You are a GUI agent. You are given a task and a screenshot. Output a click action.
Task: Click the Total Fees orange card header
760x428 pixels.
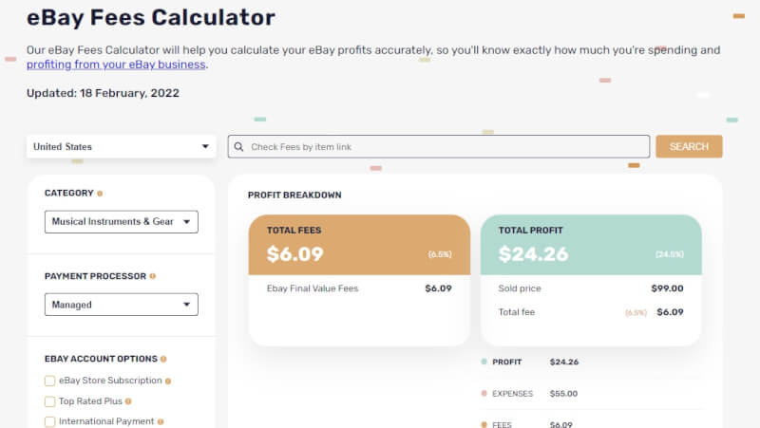(x=359, y=245)
